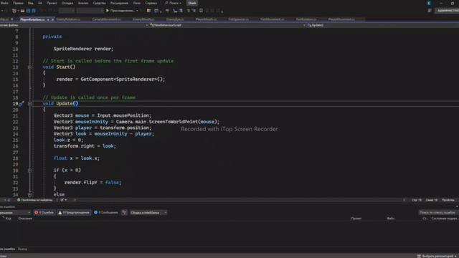Click the Пробелы indentation indicator
Image resolution: width=459 pixels, height=258 pixels.
point(448,200)
